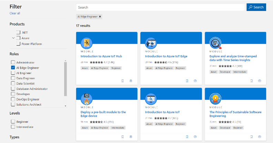This screenshot has height=143, width=273.
Task: Open Introduction to Azure IoT Edge module
Action: [x=166, y=56]
